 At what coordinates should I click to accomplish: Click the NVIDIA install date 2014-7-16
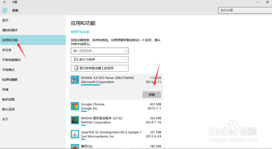153,122
